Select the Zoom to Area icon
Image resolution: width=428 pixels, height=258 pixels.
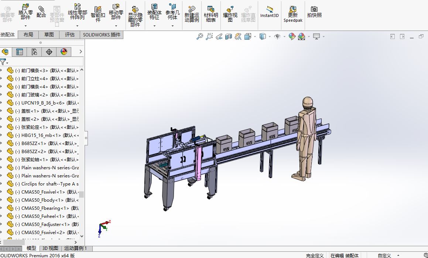(x=209, y=36)
